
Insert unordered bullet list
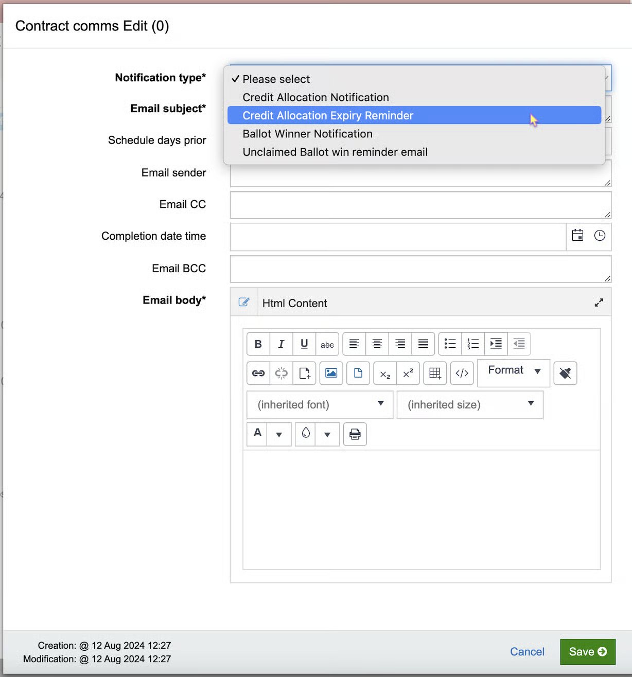[450, 344]
